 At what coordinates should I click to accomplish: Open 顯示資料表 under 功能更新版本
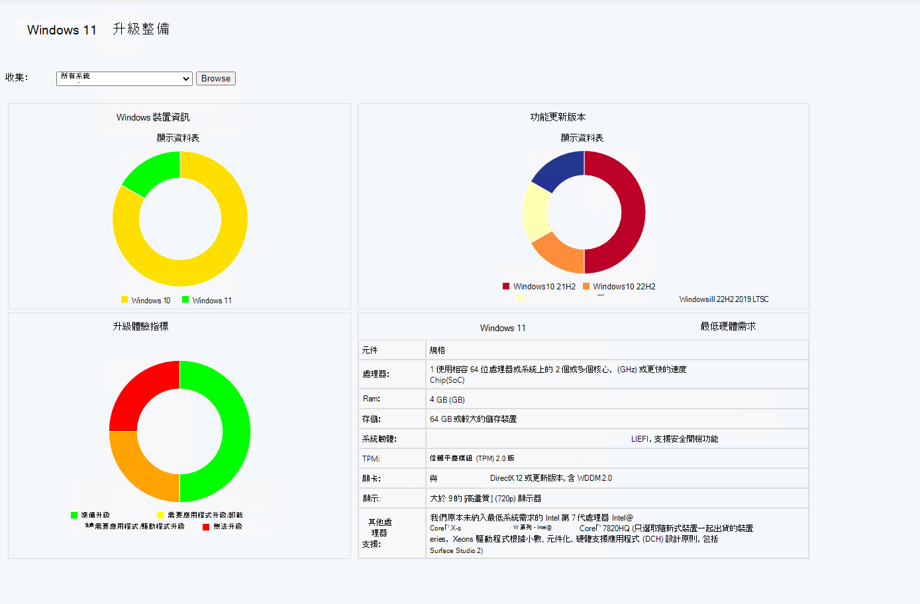point(582,138)
